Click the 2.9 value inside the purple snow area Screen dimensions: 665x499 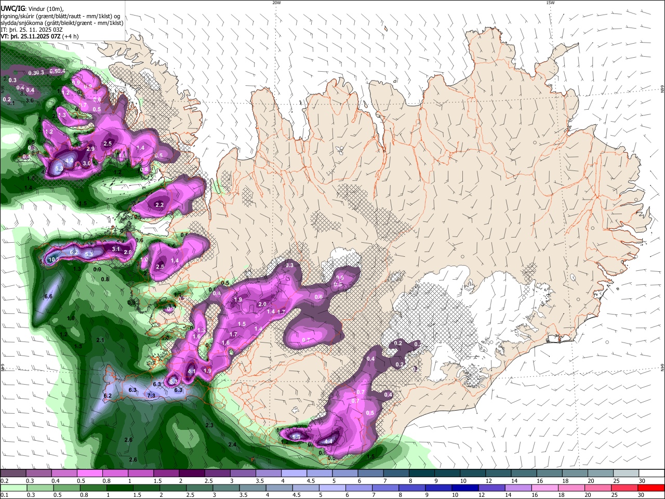[x=90, y=149]
